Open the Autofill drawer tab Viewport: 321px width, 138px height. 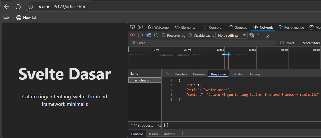pyautogui.click(x=169, y=134)
